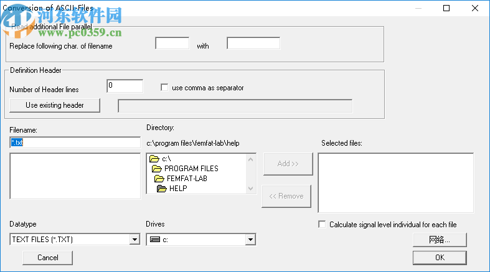This screenshot has width=490, height=272.
Task: Click the Filename *.txt input field
Action: pos(75,143)
